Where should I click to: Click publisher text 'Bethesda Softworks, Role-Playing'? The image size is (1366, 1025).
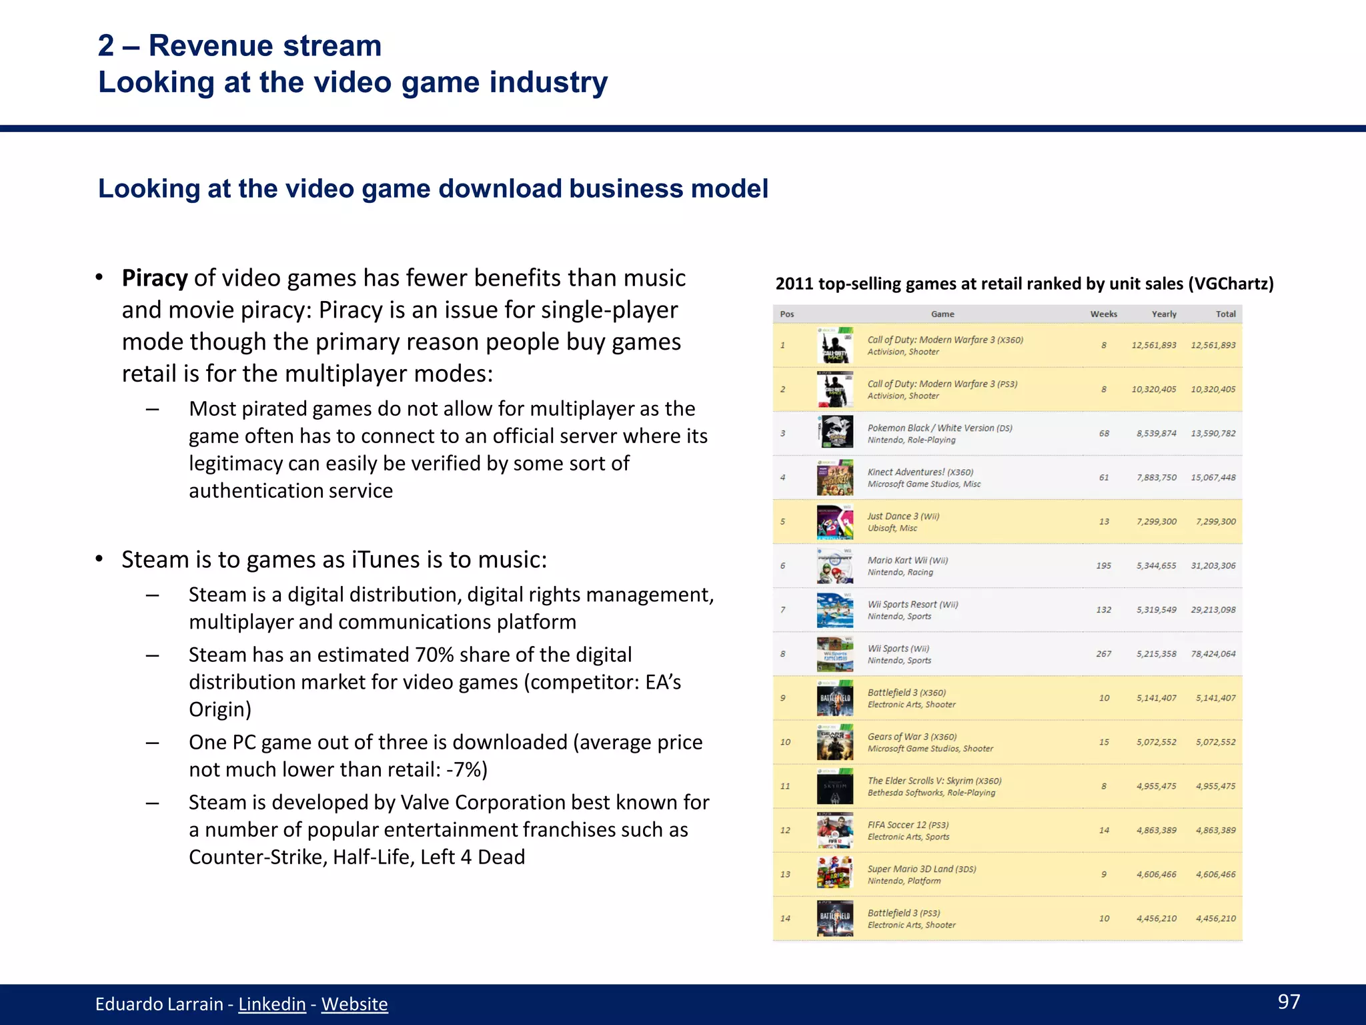click(x=931, y=793)
